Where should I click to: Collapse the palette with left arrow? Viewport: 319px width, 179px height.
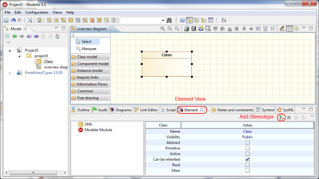pyautogui.click(x=73, y=35)
